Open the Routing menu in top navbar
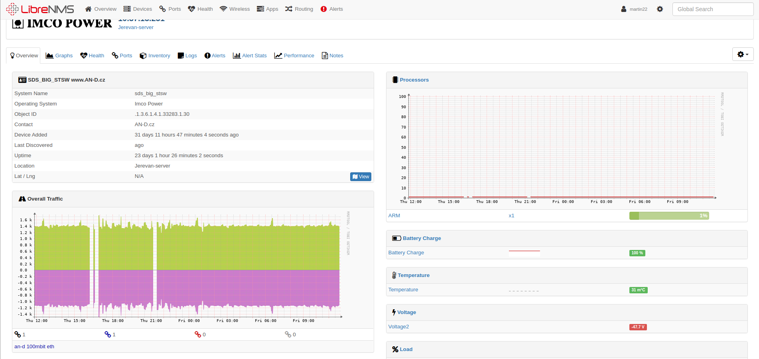This screenshot has height=359, width=759. [x=299, y=9]
